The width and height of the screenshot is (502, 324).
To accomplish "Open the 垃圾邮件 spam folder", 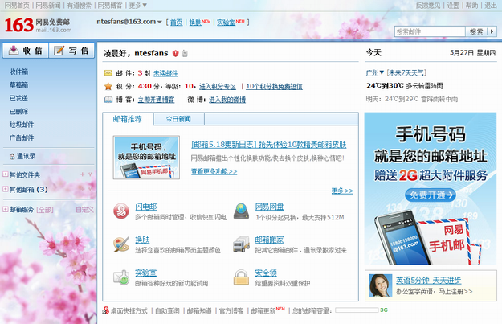I will [22, 125].
